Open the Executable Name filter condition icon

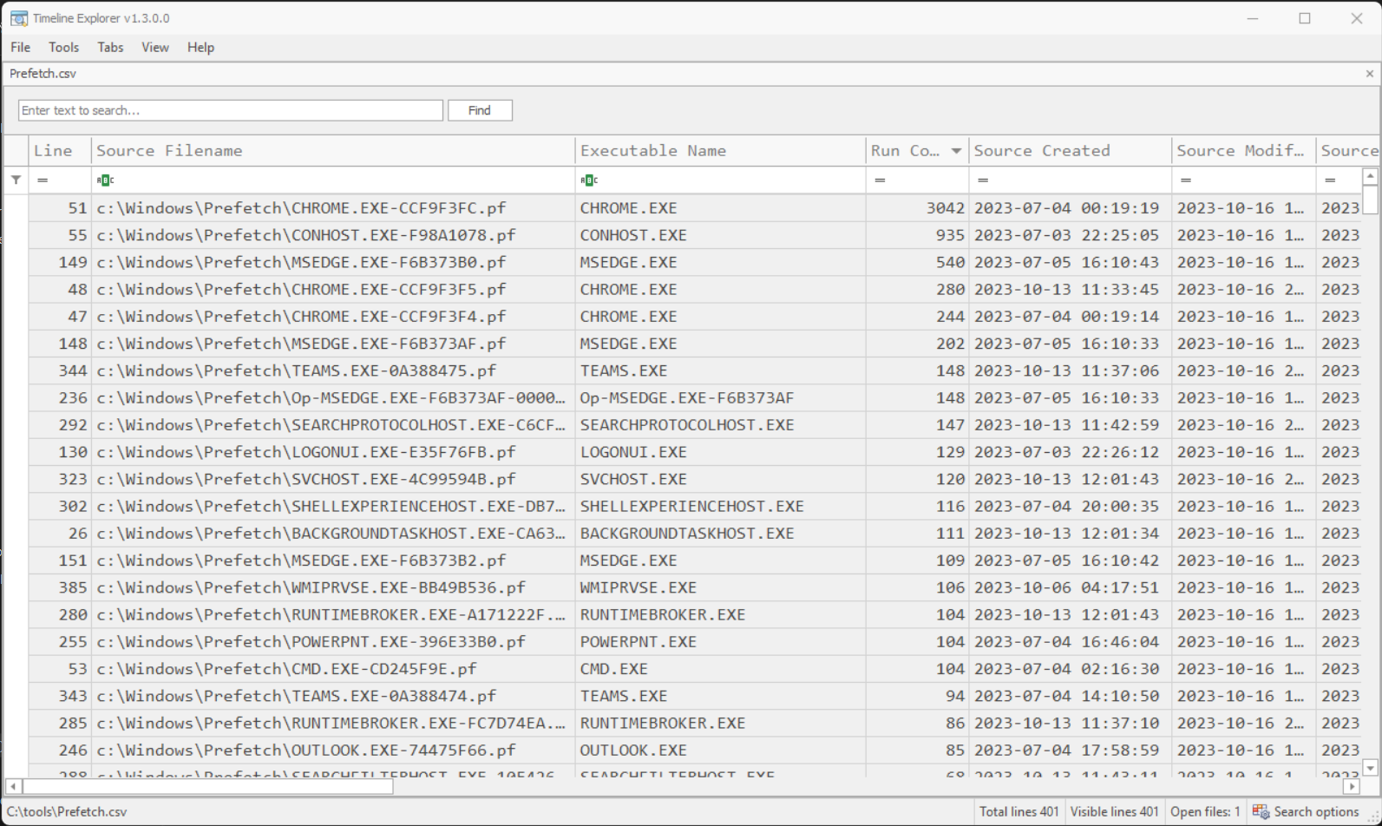click(589, 180)
